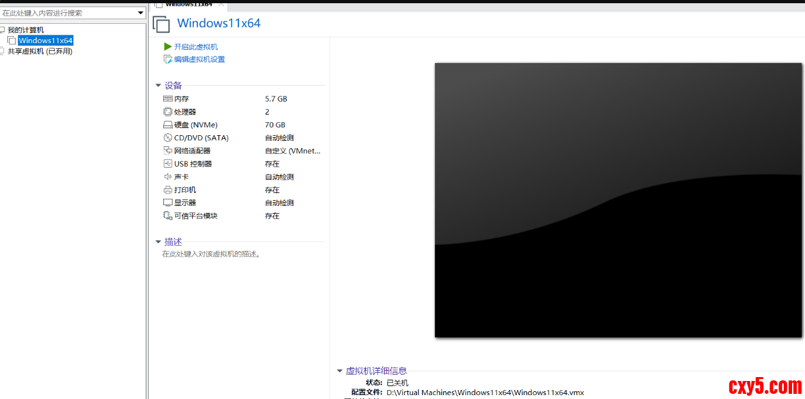Click the Windows11x64 page title heading
Viewport: 805px width, 399px height.
tap(218, 23)
